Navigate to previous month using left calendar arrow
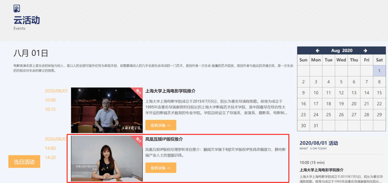The image size is (388, 183). pos(317,50)
